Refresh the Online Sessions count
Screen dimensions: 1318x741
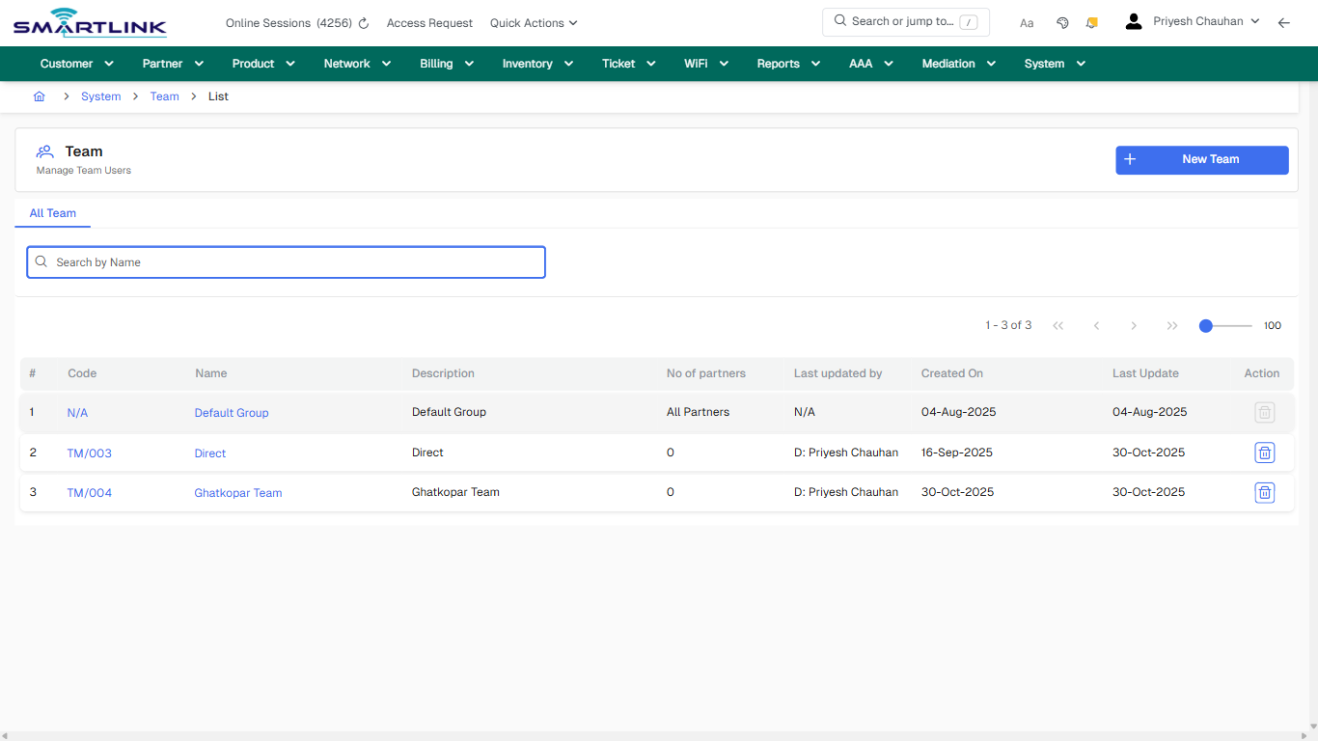[x=363, y=22]
